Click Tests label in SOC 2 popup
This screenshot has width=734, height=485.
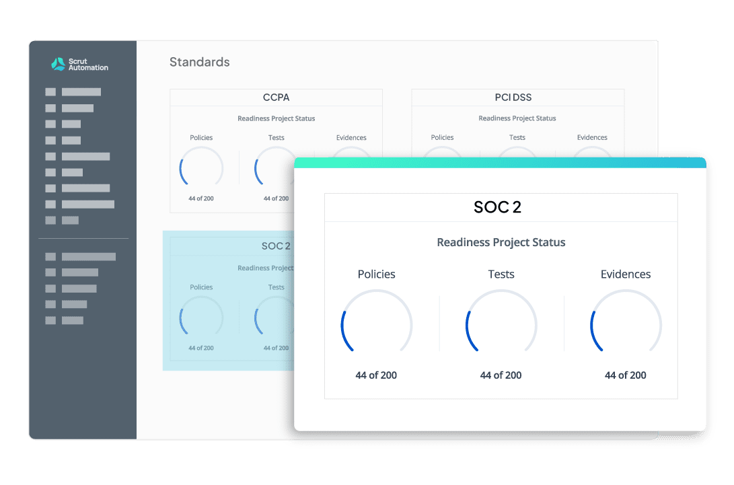[501, 274]
